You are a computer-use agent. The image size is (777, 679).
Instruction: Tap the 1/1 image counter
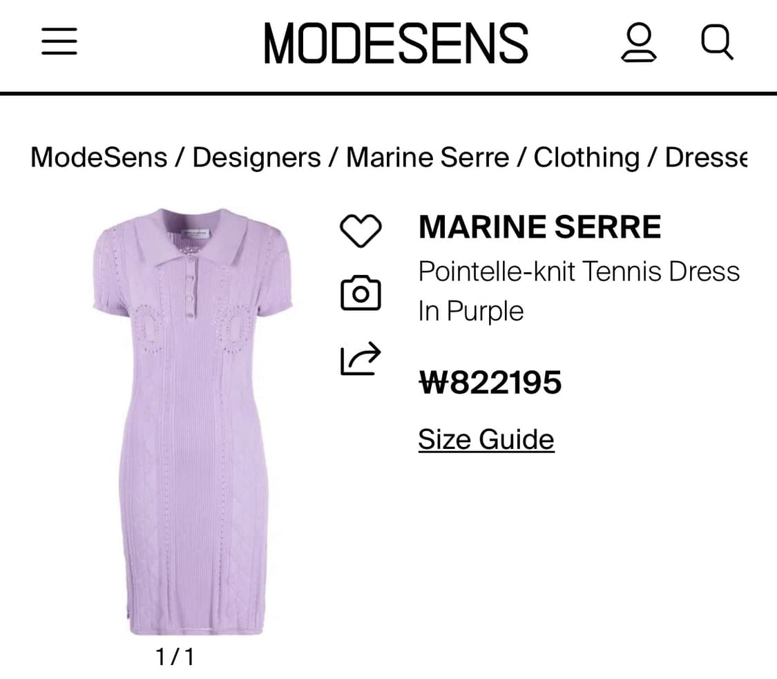(x=175, y=657)
